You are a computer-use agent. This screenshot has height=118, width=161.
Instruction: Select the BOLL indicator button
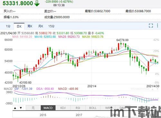[x=93, y=108]
